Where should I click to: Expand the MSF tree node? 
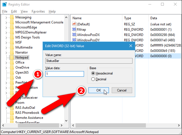tap(6, 43)
